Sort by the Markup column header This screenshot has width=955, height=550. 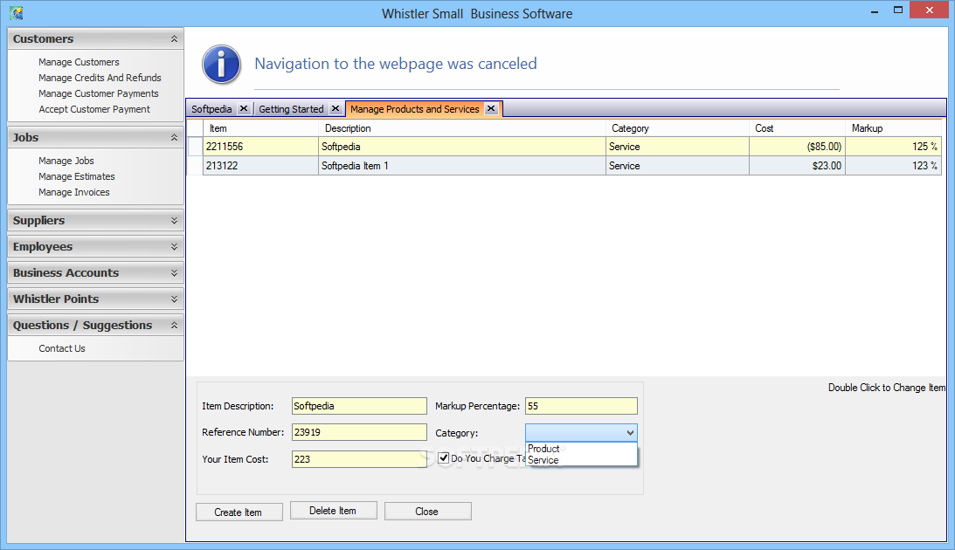(x=894, y=128)
